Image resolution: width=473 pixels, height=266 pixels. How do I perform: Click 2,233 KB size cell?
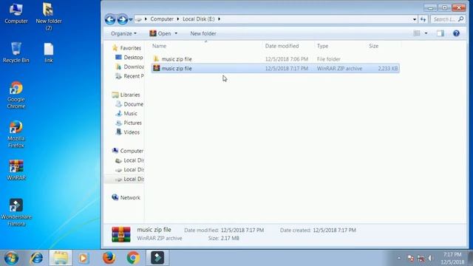point(387,69)
